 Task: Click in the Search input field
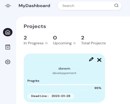click(87, 6)
